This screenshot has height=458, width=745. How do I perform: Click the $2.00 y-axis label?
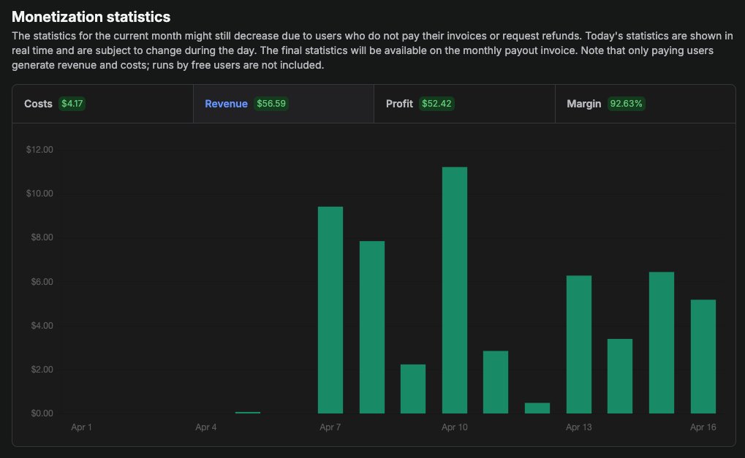pyautogui.click(x=42, y=369)
